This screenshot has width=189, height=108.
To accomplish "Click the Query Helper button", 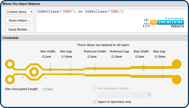I will click(19, 20).
